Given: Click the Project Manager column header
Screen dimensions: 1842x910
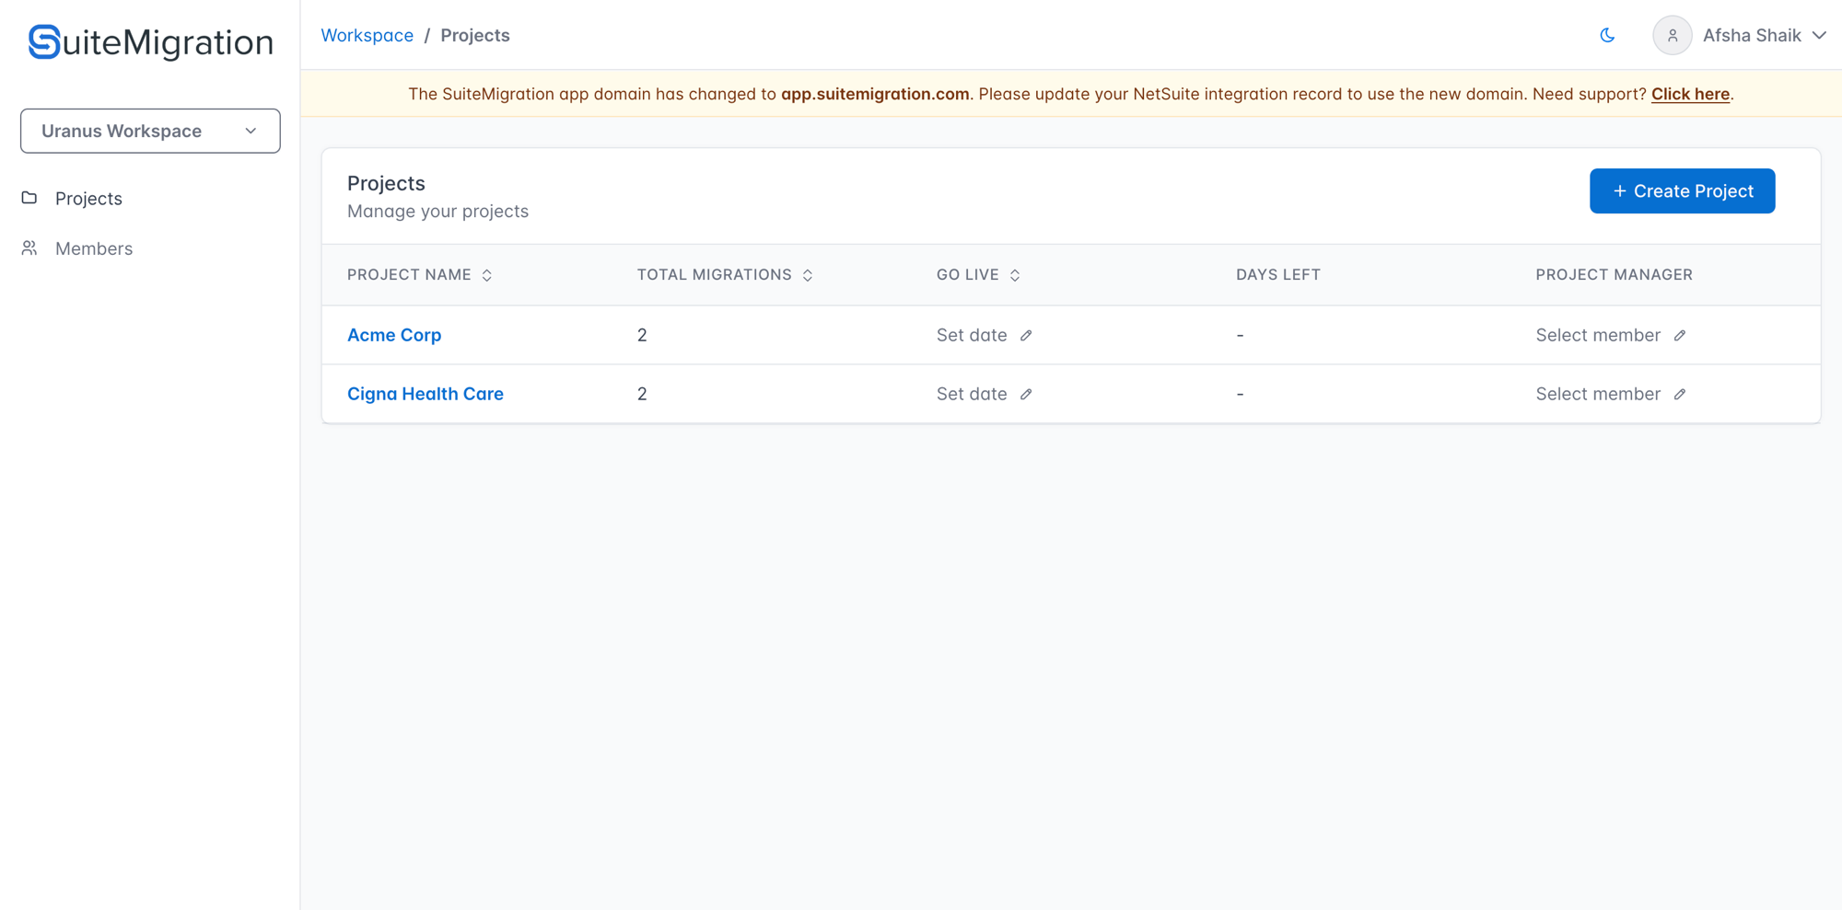Looking at the screenshot, I should (1614, 275).
